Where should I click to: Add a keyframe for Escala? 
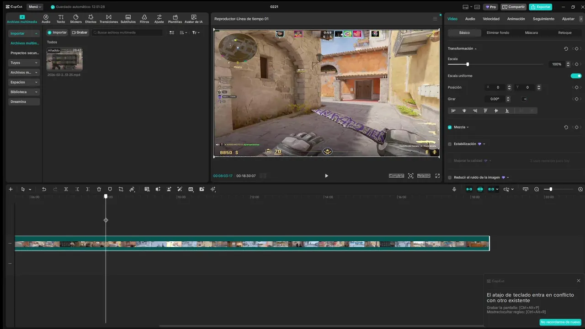pyautogui.click(x=577, y=64)
